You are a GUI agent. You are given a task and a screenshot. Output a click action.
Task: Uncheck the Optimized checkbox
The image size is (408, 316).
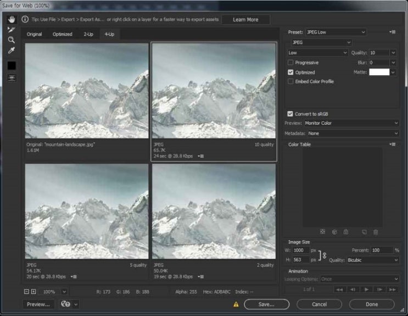[x=290, y=72]
